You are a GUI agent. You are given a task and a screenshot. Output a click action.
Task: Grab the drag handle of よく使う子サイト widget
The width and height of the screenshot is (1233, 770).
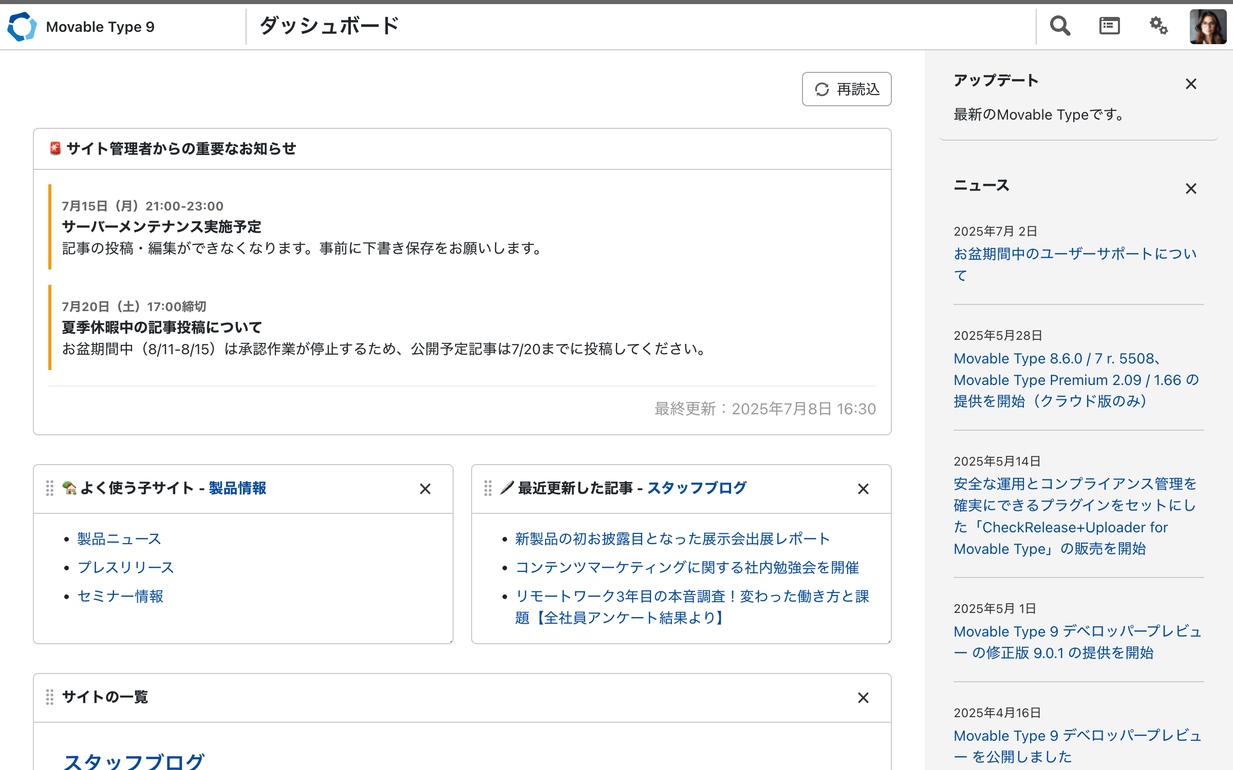tap(50, 489)
